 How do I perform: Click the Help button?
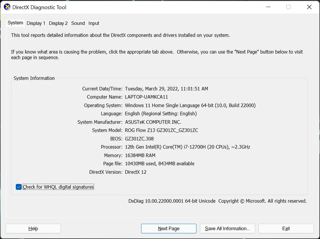33,229
